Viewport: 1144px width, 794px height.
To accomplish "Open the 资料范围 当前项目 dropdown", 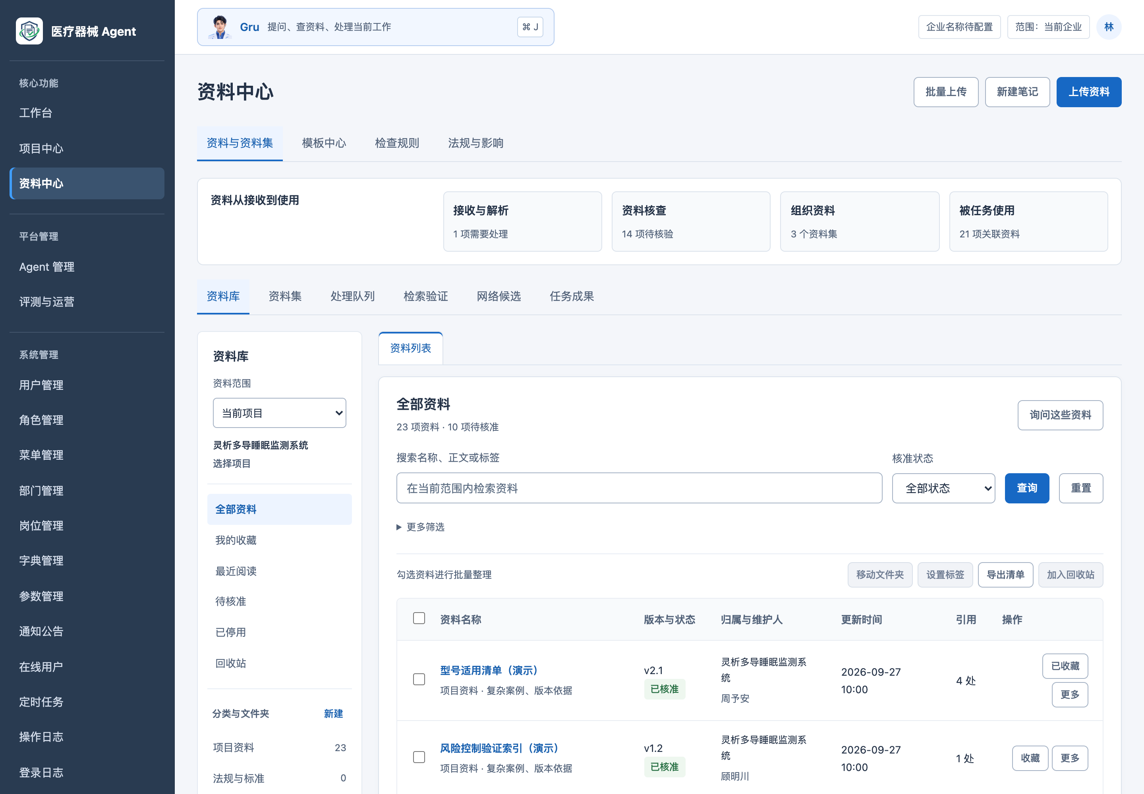I will point(279,413).
